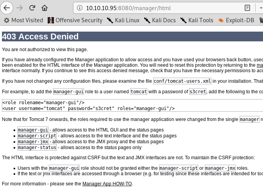Open the Manager App HOW-TO link
Viewport: 263px width, 192px height.
pos(107,184)
